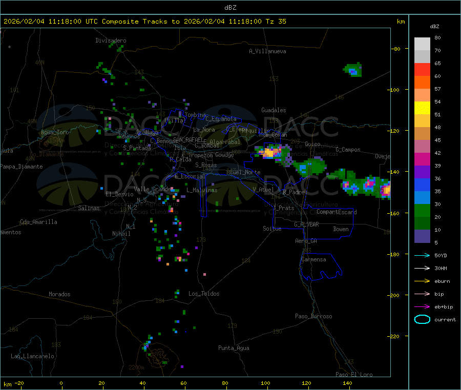This screenshot has width=461, height=390.
Task: Click the orange storm cell near Guico
Action: [269, 153]
